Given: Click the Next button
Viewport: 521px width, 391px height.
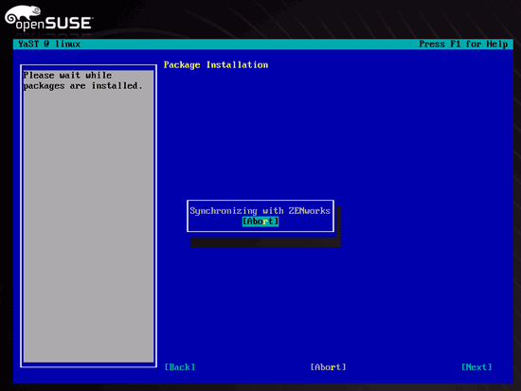Looking at the screenshot, I should pyautogui.click(x=476, y=367).
